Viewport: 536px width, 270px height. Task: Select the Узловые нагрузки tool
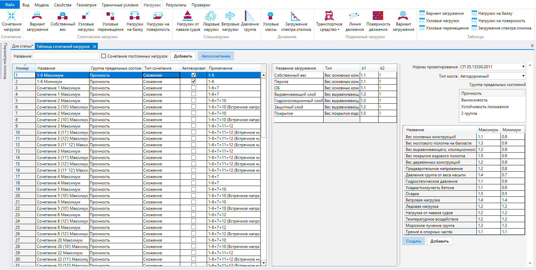pos(86,21)
